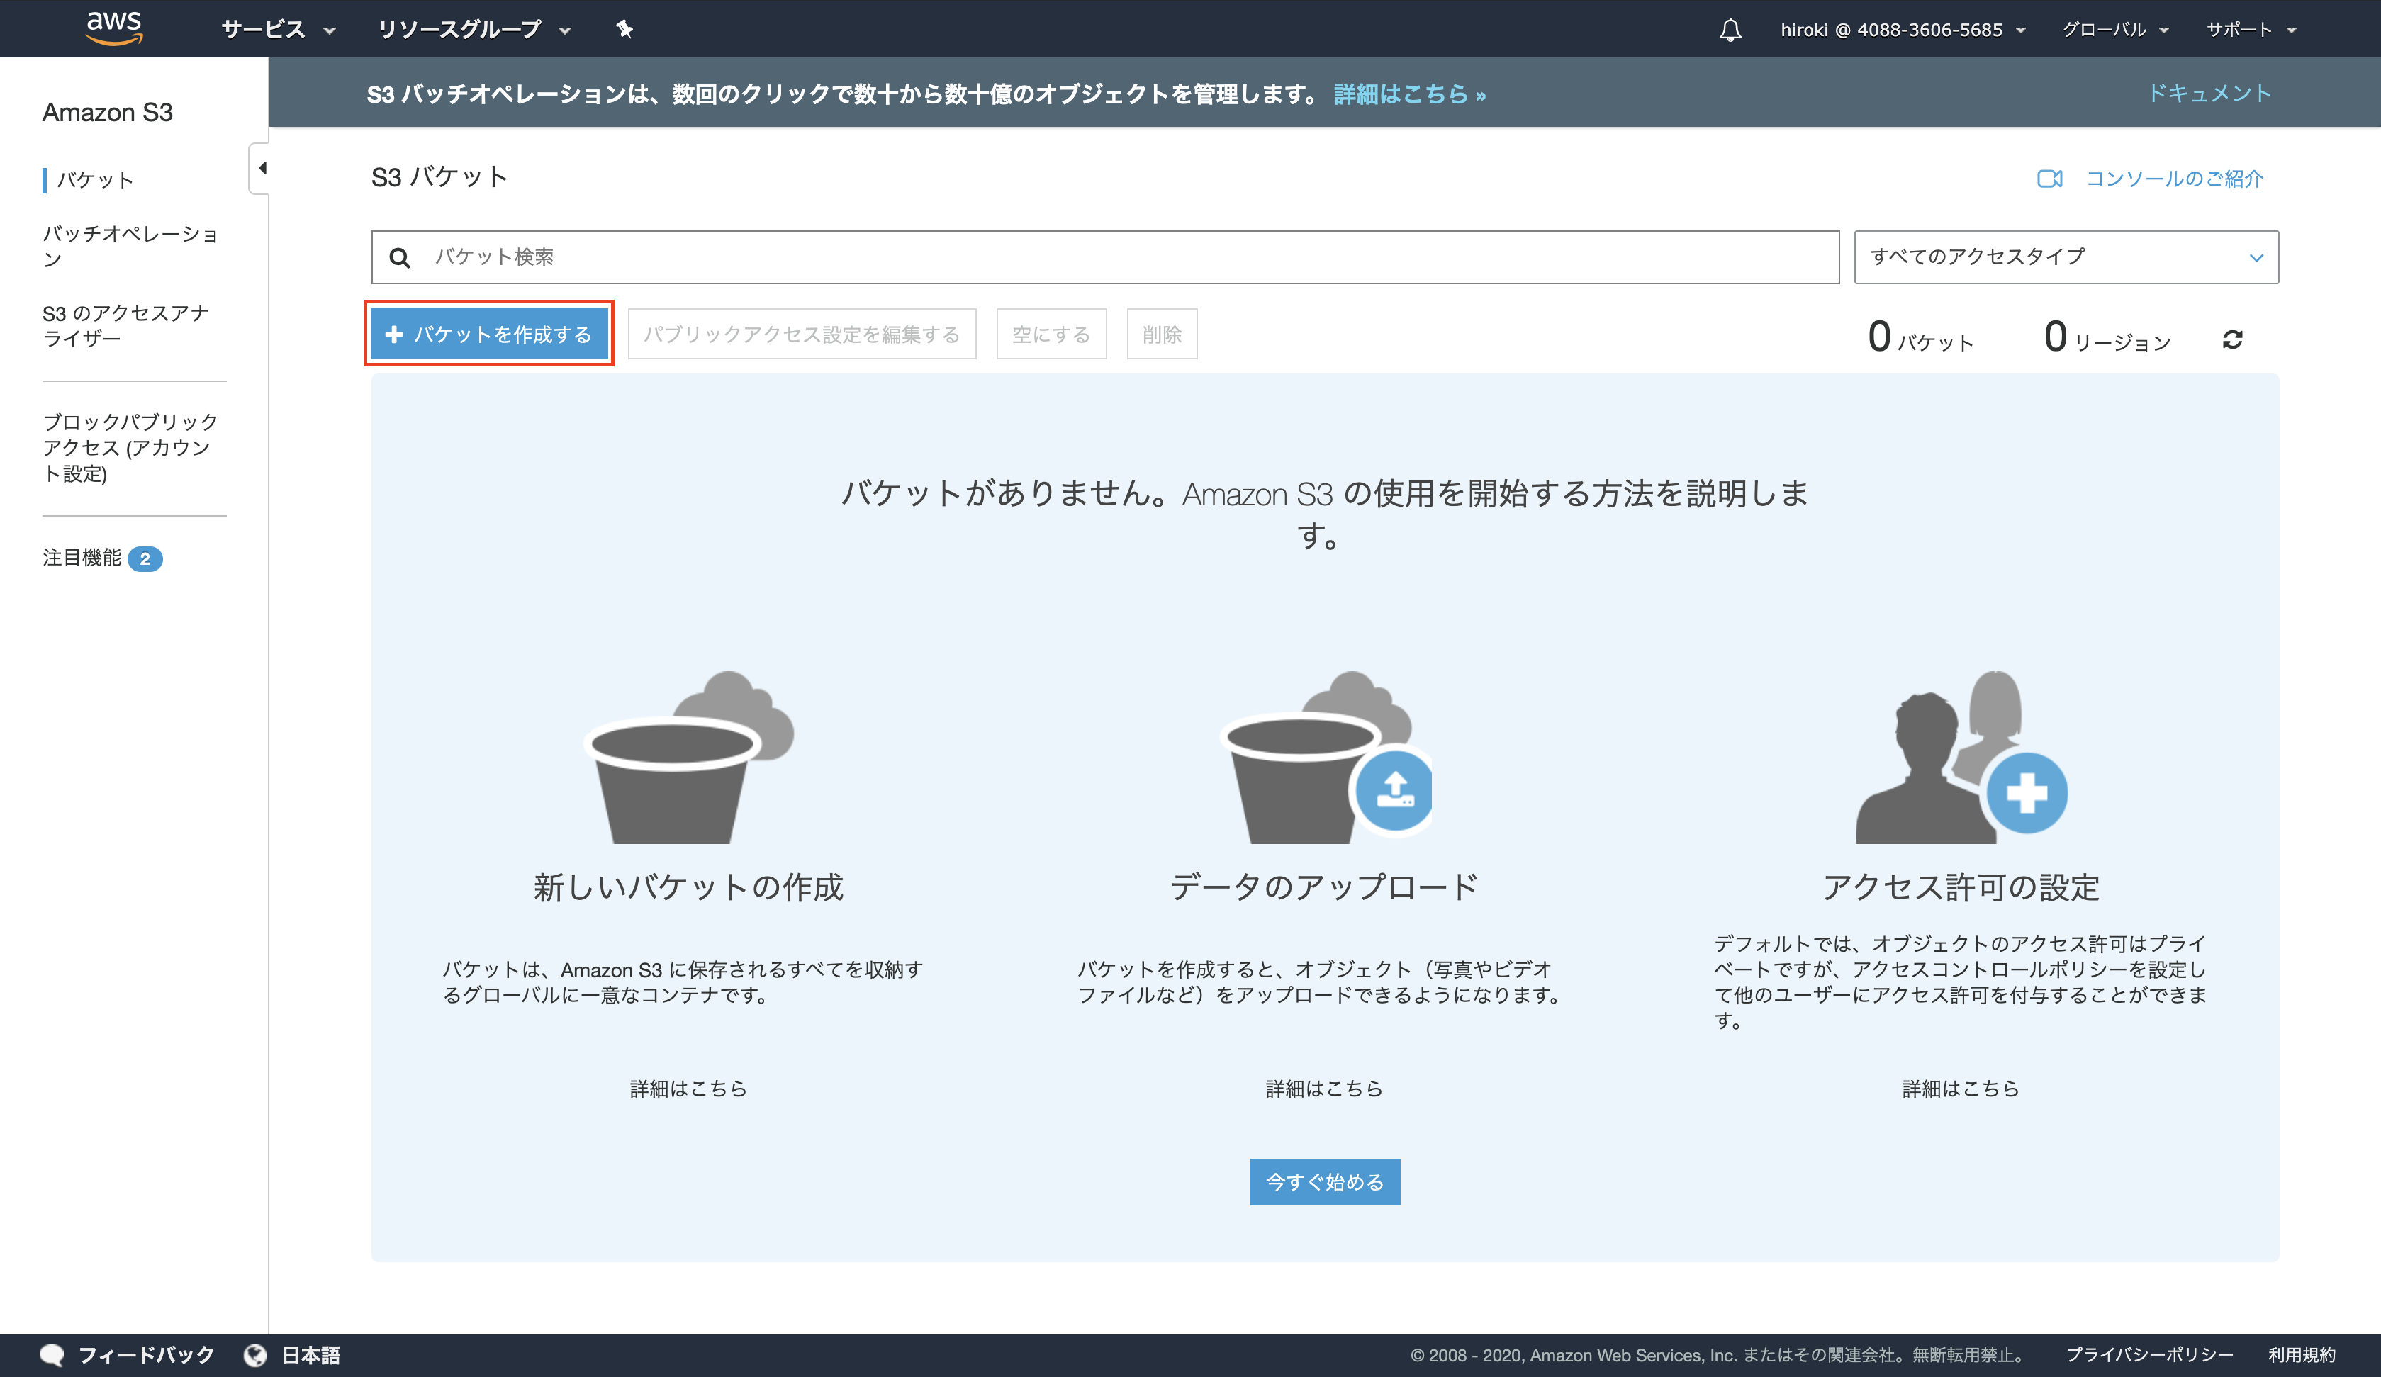The image size is (2381, 1377).
Task: Click the pin shortcut icon in navbar
Action: click(x=624, y=29)
